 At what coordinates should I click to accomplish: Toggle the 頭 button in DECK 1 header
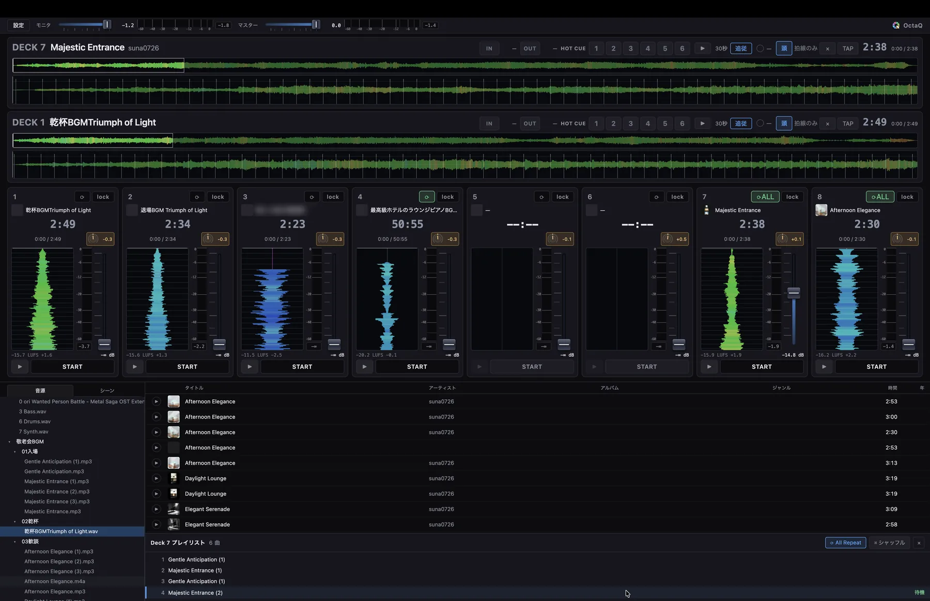[x=784, y=123]
